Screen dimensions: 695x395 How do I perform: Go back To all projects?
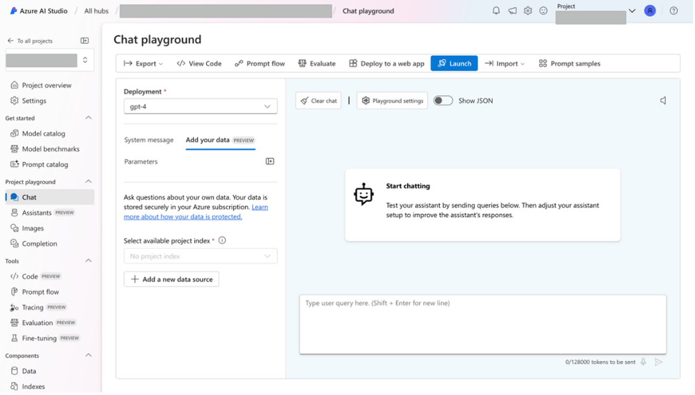coord(30,41)
